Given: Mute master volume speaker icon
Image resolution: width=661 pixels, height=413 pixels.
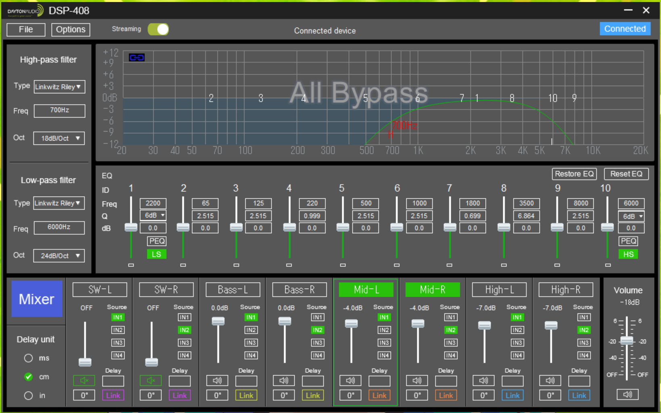Looking at the screenshot, I should coord(628,394).
